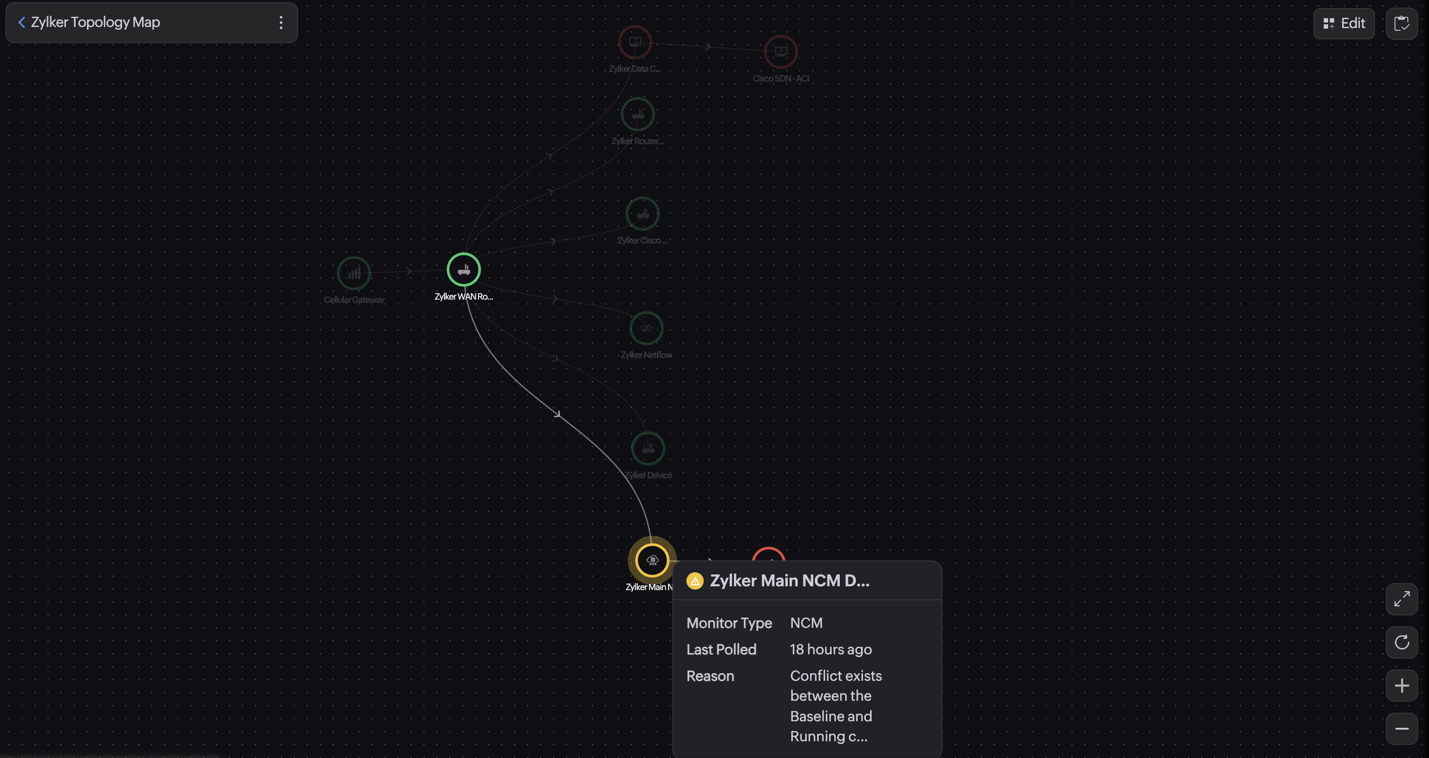Click the back arrow beside Zylker Topology Map
This screenshot has height=758, width=1429.
(x=22, y=22)
